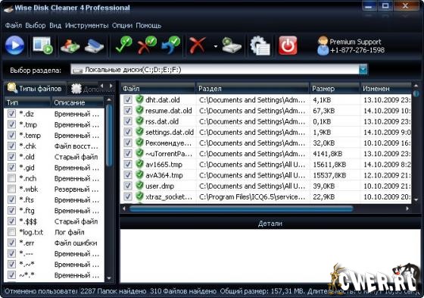424x298 pixels.
Task: Click the file type list's down scroll arrow
Action: point(109,278)
